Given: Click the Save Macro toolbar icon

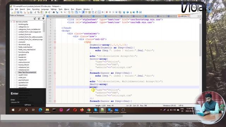Looking at the screenshot, I should (x=120, y=12).
